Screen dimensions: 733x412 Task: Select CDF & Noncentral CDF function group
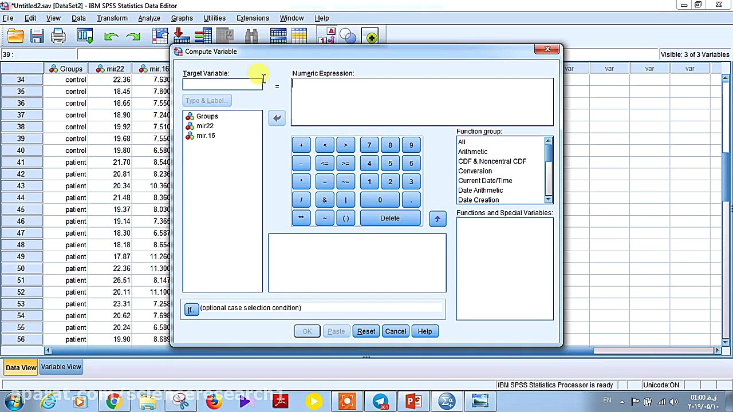click(492, 161)
